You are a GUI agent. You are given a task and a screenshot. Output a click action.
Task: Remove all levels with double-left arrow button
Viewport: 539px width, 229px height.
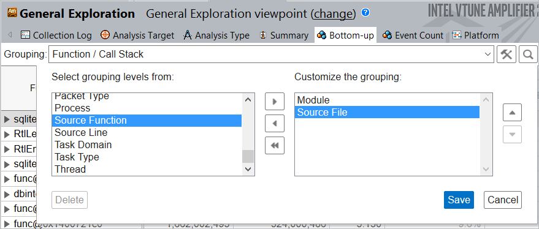click(x=275, y=146)
